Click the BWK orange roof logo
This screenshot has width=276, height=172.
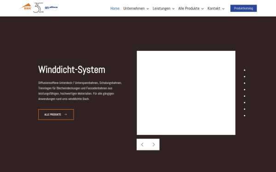tap(26, 7)
